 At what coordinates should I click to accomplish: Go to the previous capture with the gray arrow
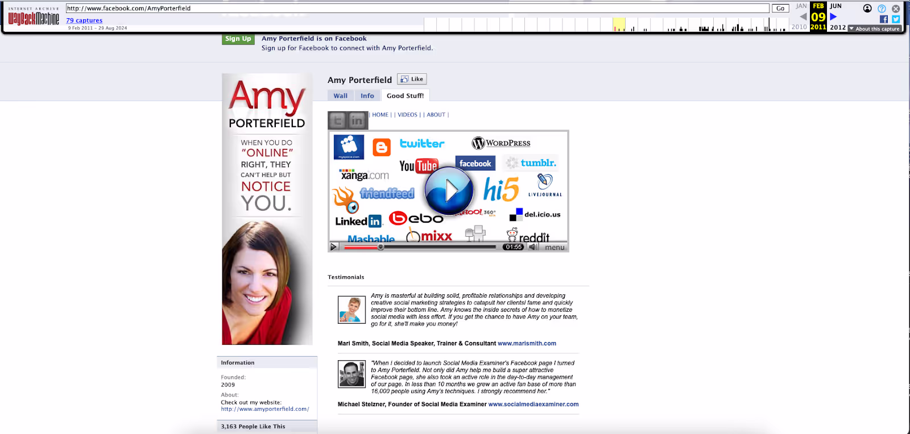click(803, 16)
